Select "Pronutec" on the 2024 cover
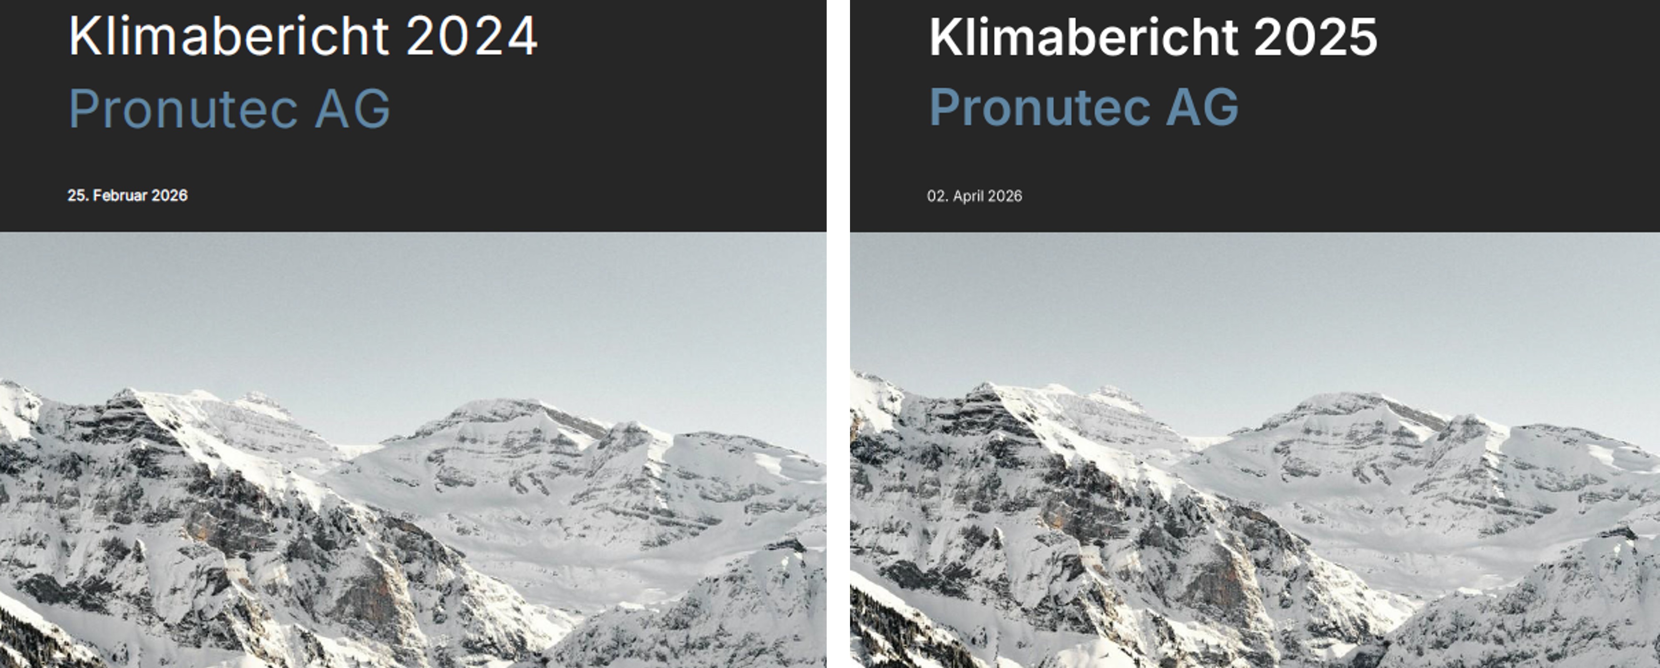Screen dimensions: 1660x668 click(183, 109)
